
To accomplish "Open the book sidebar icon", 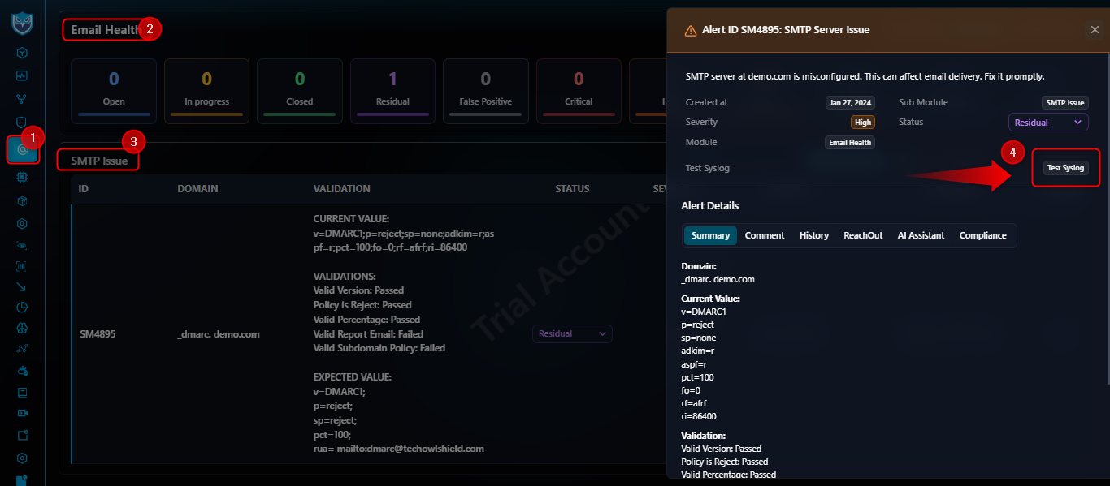I will pos(23,393).
